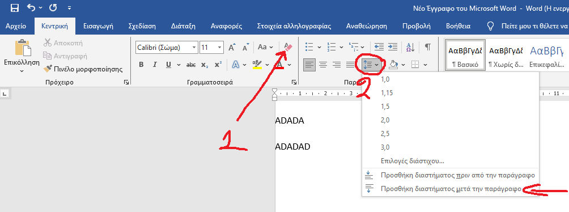Click the Decrease indent icon

click(379, 47)
